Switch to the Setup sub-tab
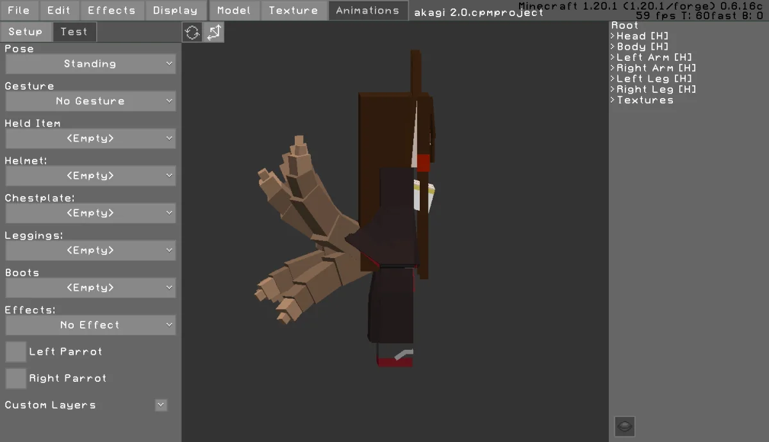 [26, 31]
